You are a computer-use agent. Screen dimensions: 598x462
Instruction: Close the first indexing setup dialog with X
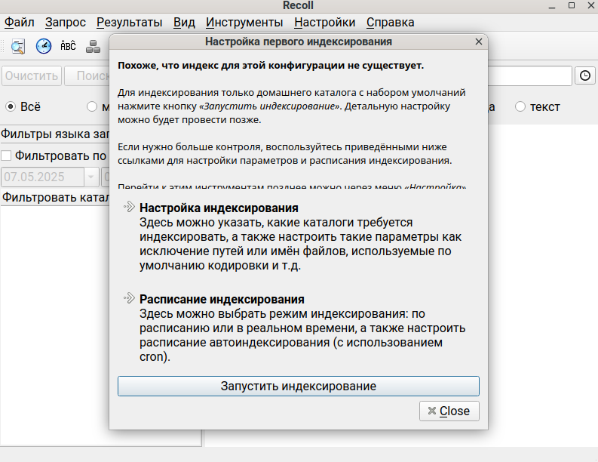click(x=478, y=42)
